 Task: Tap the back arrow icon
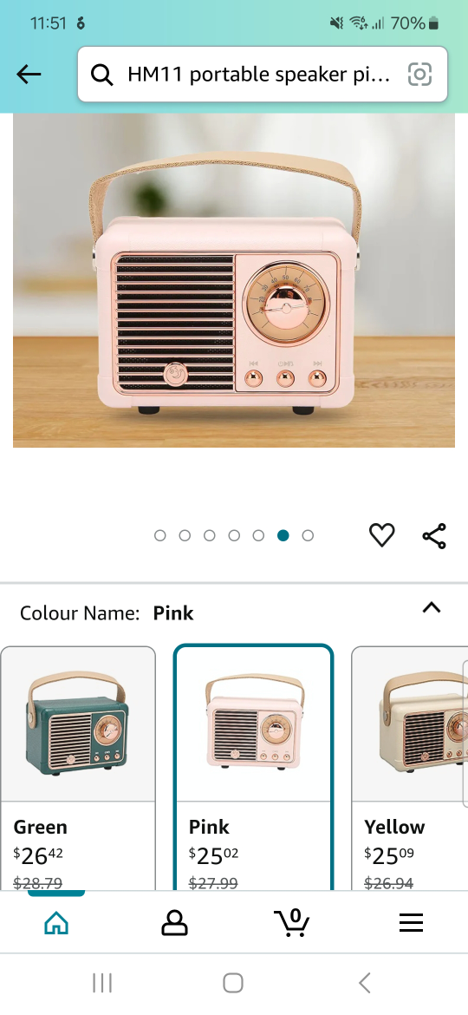(29, 75)
